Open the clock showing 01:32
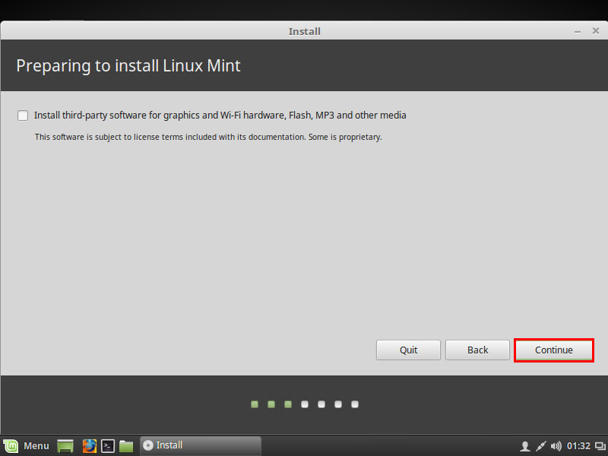This screenshot has height=456, width=608. (x=578, y=446)
